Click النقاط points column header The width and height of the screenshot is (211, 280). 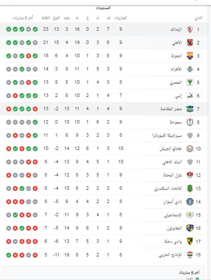[46, 18]
